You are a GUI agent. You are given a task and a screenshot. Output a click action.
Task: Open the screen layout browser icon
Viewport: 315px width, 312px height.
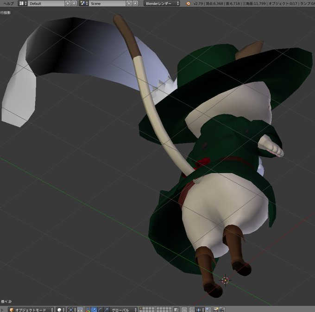point(23,3)
